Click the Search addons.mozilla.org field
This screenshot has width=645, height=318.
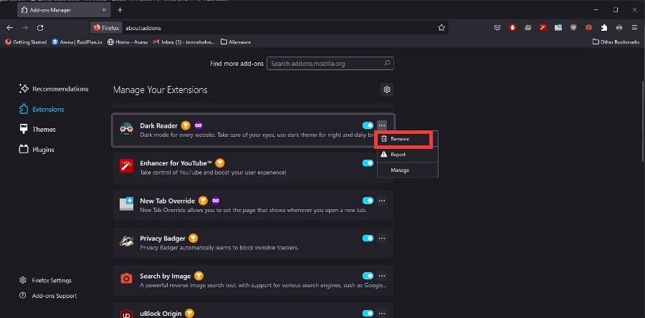coord(330,64)
